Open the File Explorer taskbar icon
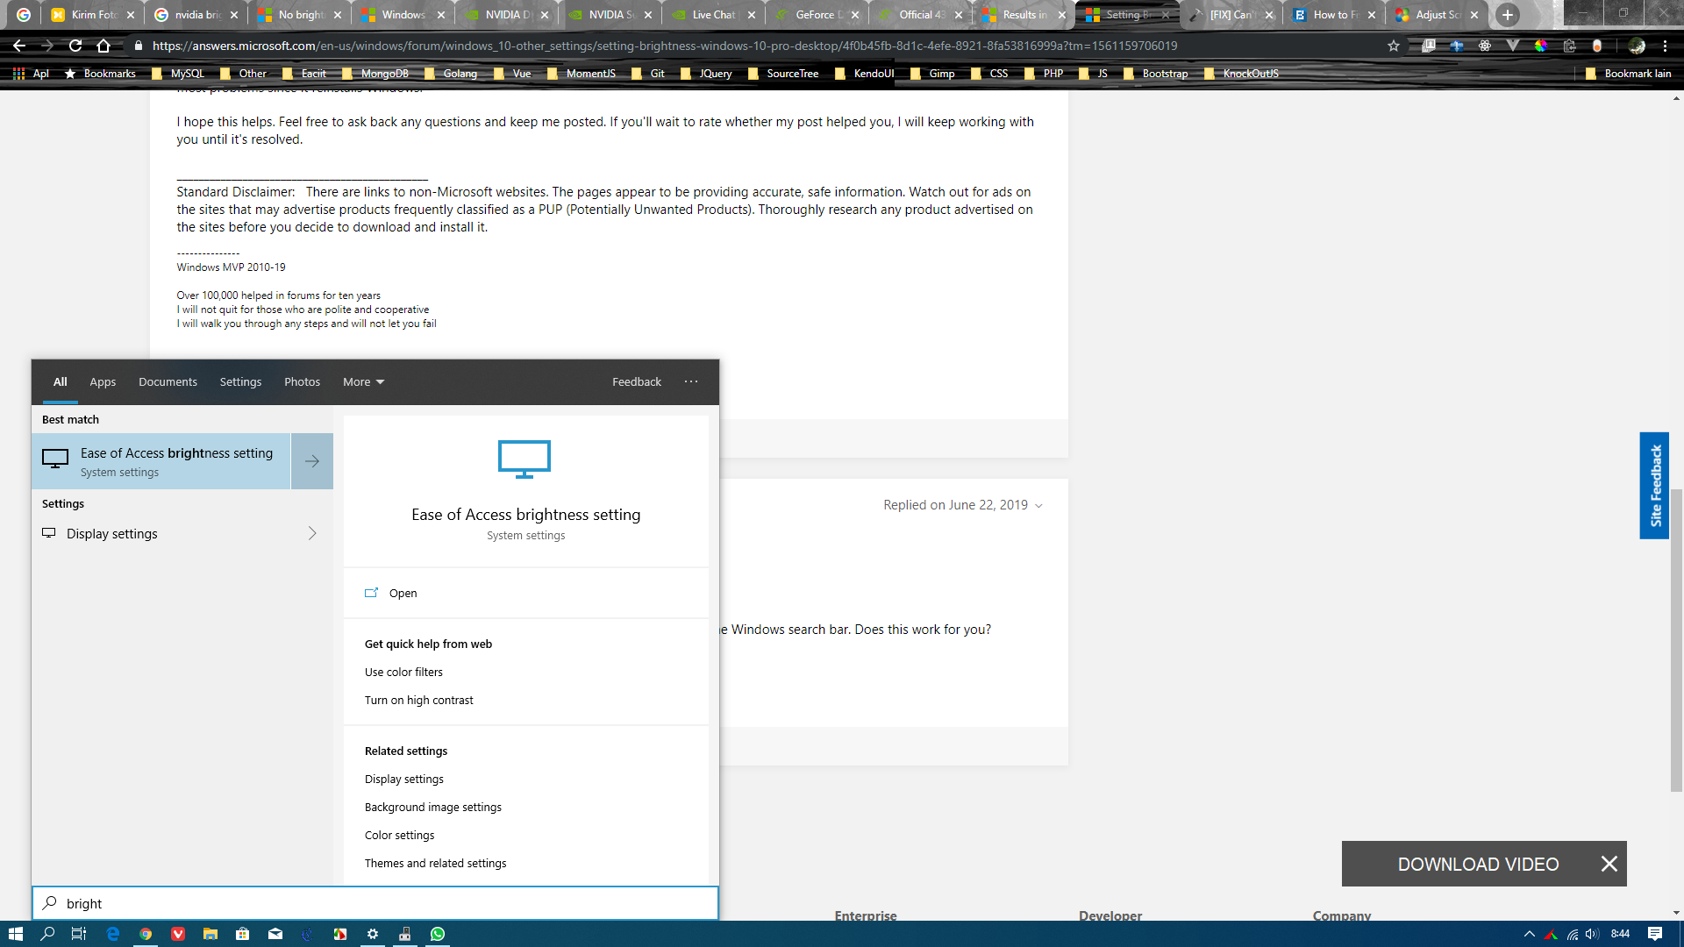 pyautogui.click(x=210, y=934)
